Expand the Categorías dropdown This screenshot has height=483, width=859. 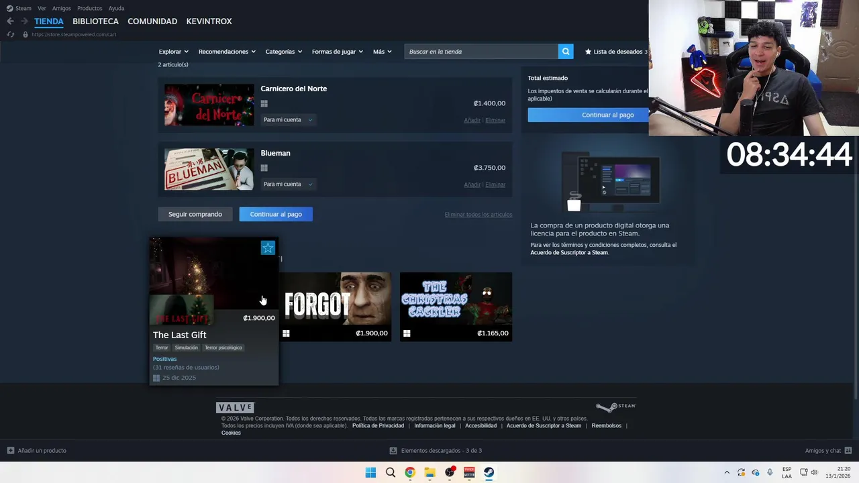283,52
